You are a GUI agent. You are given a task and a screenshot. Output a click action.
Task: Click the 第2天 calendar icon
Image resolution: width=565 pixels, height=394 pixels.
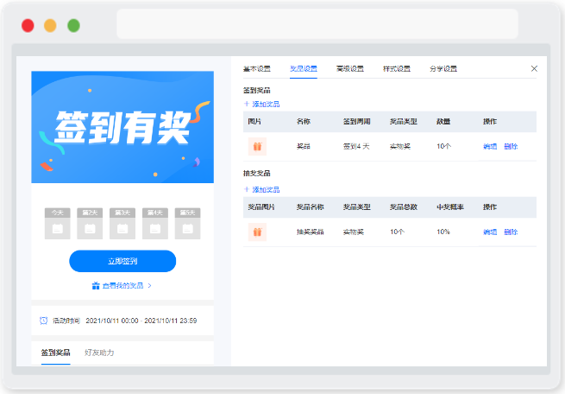point(90,228)
